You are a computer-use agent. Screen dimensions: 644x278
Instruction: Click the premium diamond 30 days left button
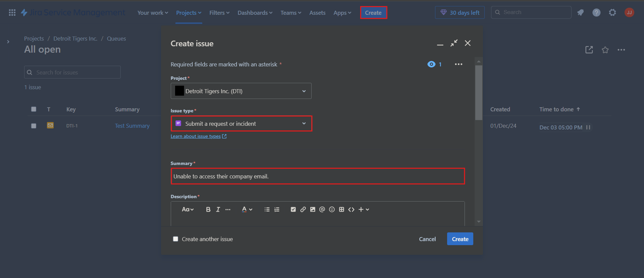coord(460,12)
